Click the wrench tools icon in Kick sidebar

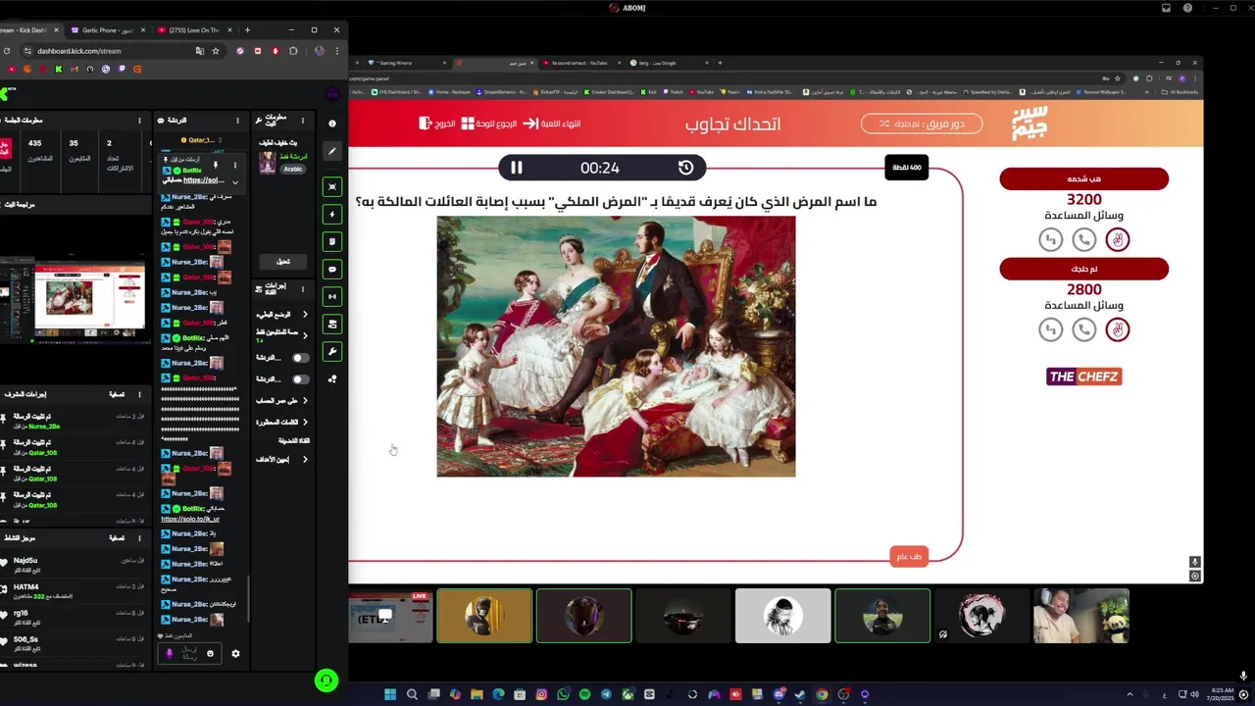point(332,351)
